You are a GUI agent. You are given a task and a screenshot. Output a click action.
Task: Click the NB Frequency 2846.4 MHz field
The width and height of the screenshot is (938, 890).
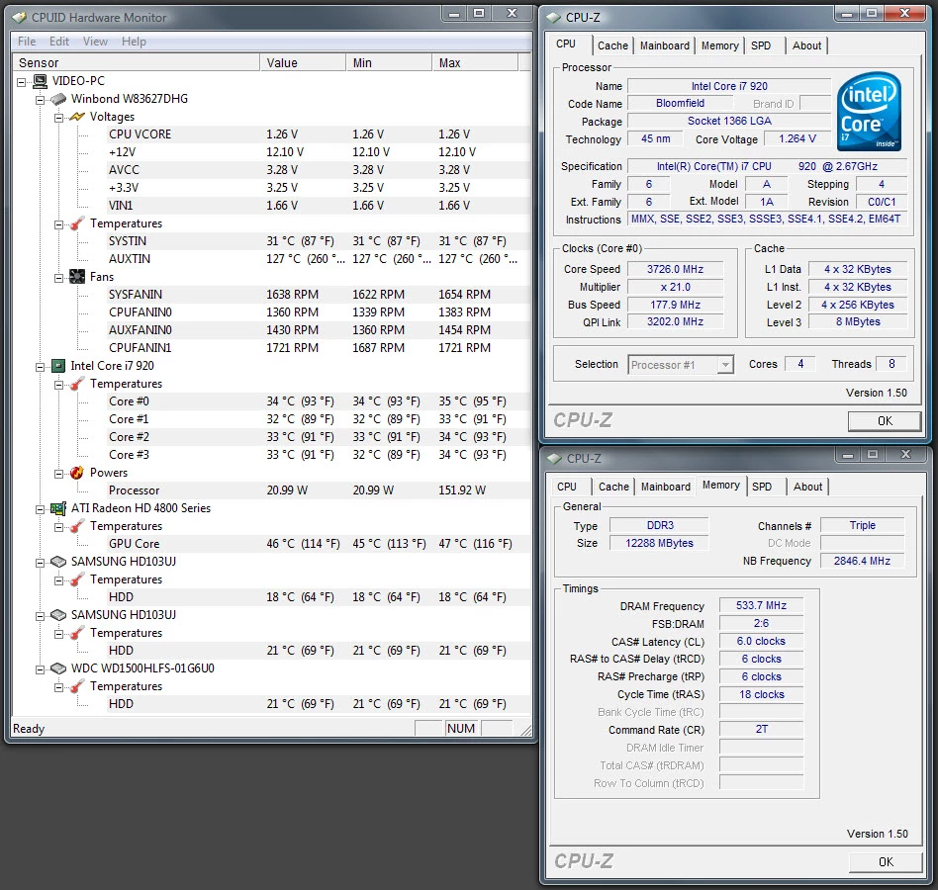point(862,561)
